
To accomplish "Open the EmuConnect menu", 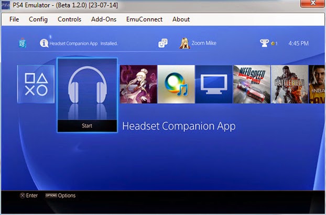I will pyautogui.click(x=144, y=19).
